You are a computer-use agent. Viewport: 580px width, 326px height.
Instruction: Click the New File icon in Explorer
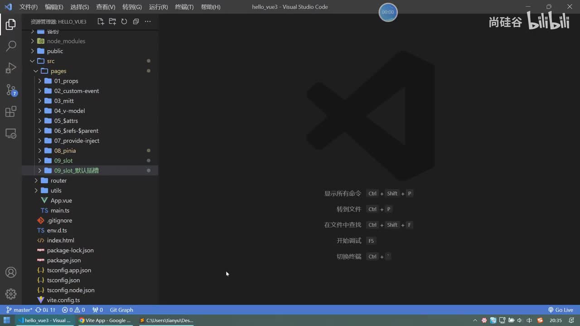point(101,21)
